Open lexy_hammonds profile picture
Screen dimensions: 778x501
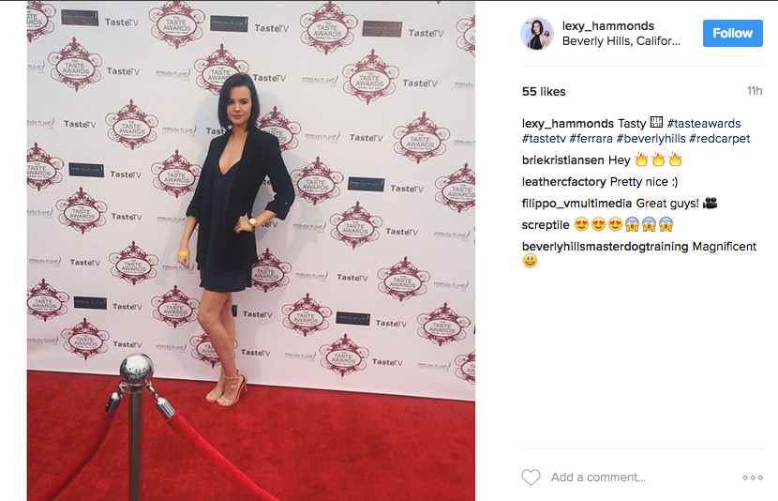coord(536,33)
